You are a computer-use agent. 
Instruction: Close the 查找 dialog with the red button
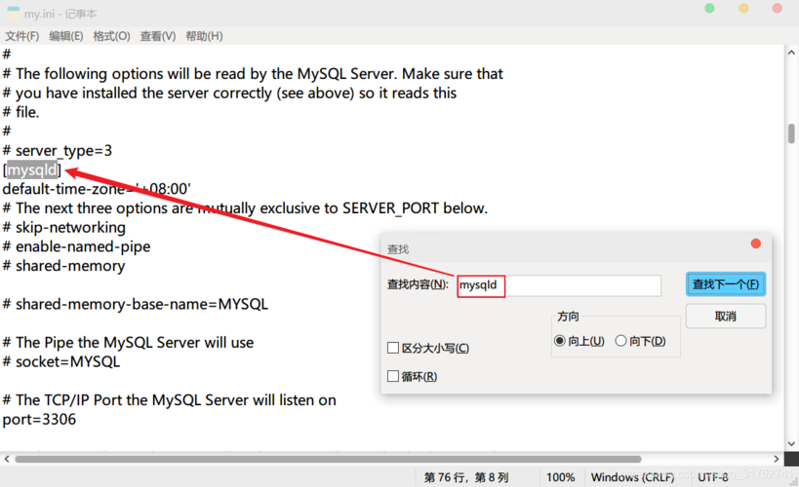point(756,243)
